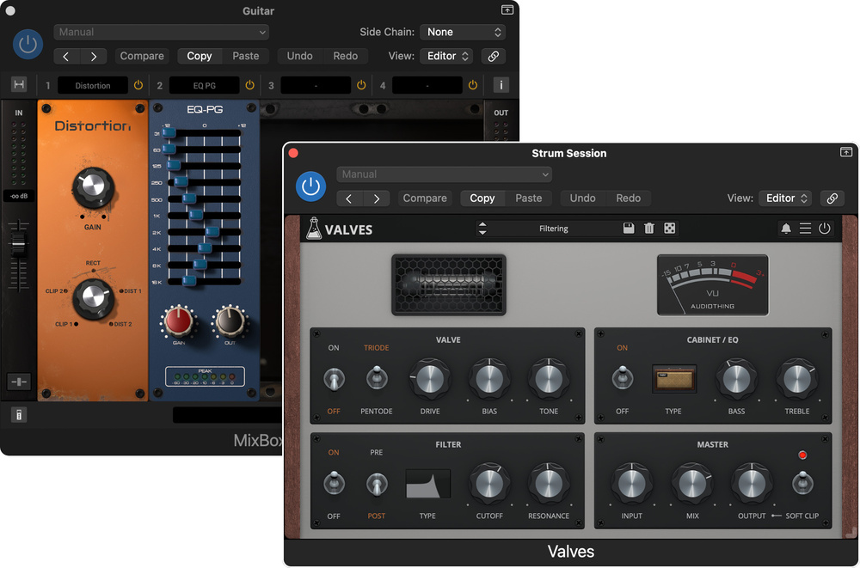The image size is (860, 568).
Task: Randomize settings with the dice icon
Action: point(670,229)
